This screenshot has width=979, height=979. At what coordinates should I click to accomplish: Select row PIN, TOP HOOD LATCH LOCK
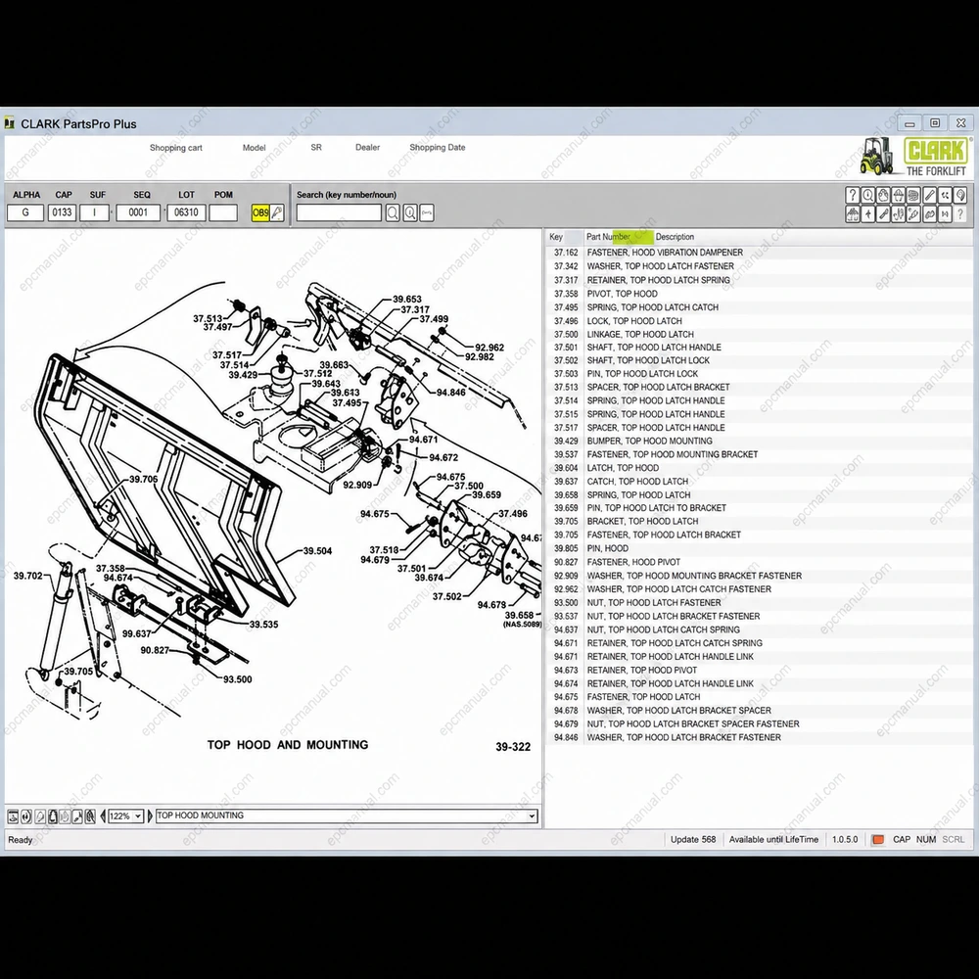(x=760, y=374)
